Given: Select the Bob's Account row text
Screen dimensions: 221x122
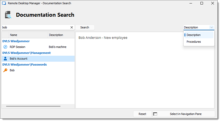Looking at the screenshot, I should click(18, 59).
